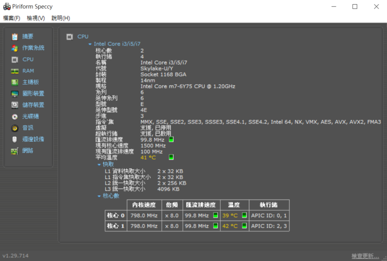Select the CPU label in the sidebar

pos(28,59)
